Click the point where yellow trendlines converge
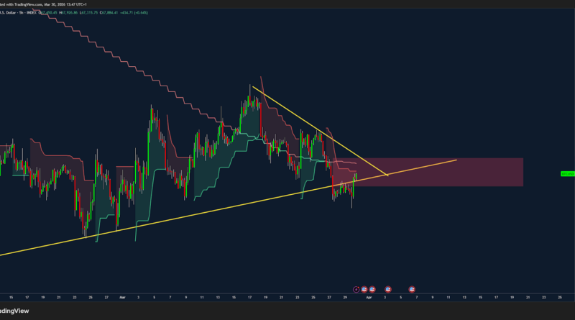 [x=388, y=175]
